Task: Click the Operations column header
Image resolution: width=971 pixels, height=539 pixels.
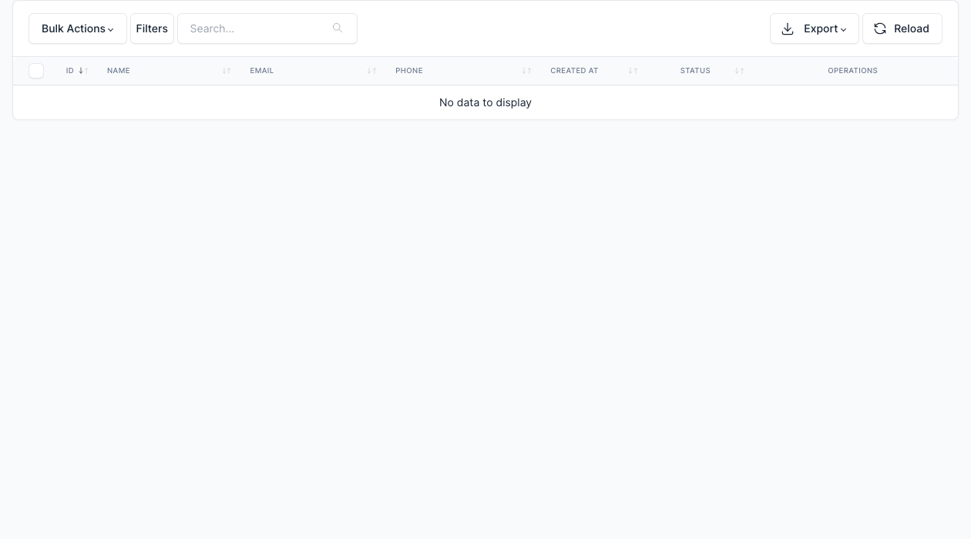Action: 852,71
